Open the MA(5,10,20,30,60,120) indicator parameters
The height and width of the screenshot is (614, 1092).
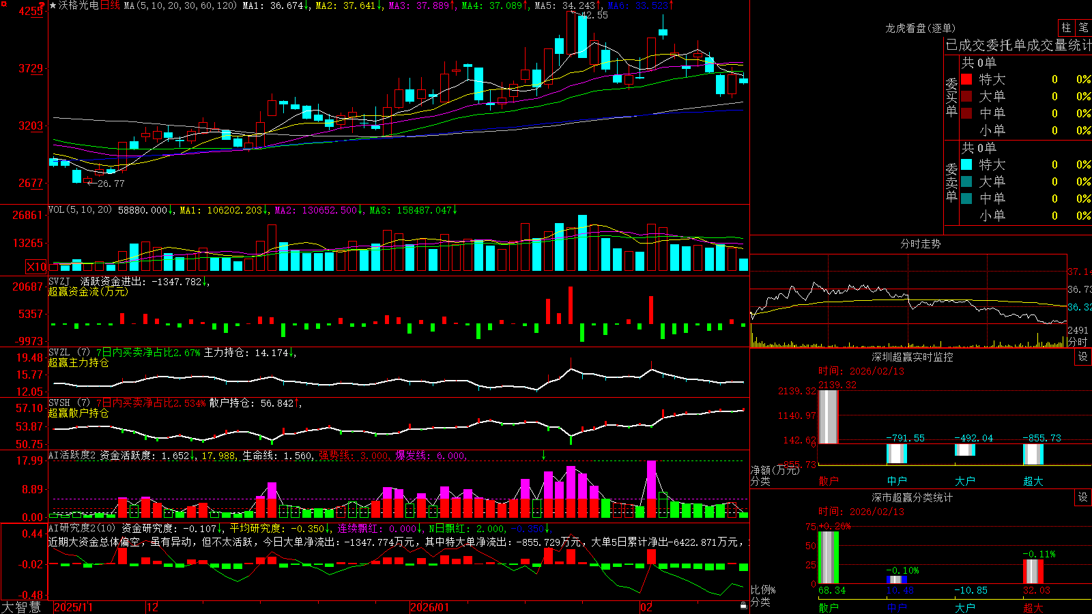(180, 5)
